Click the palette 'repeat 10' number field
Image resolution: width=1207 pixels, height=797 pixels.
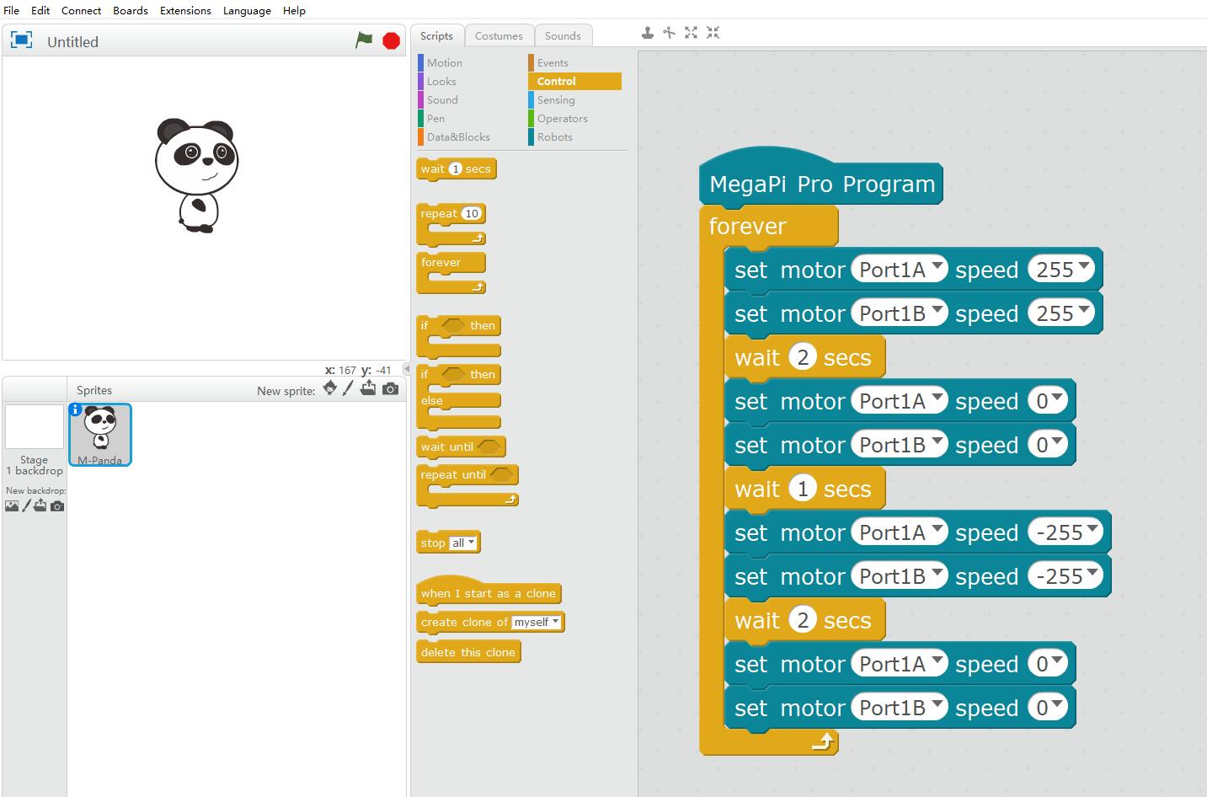472,213
